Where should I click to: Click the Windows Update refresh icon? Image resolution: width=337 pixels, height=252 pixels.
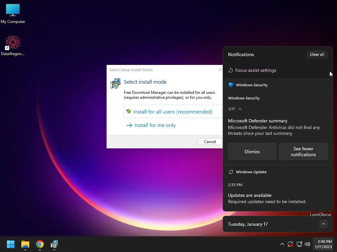pos(231,172)
